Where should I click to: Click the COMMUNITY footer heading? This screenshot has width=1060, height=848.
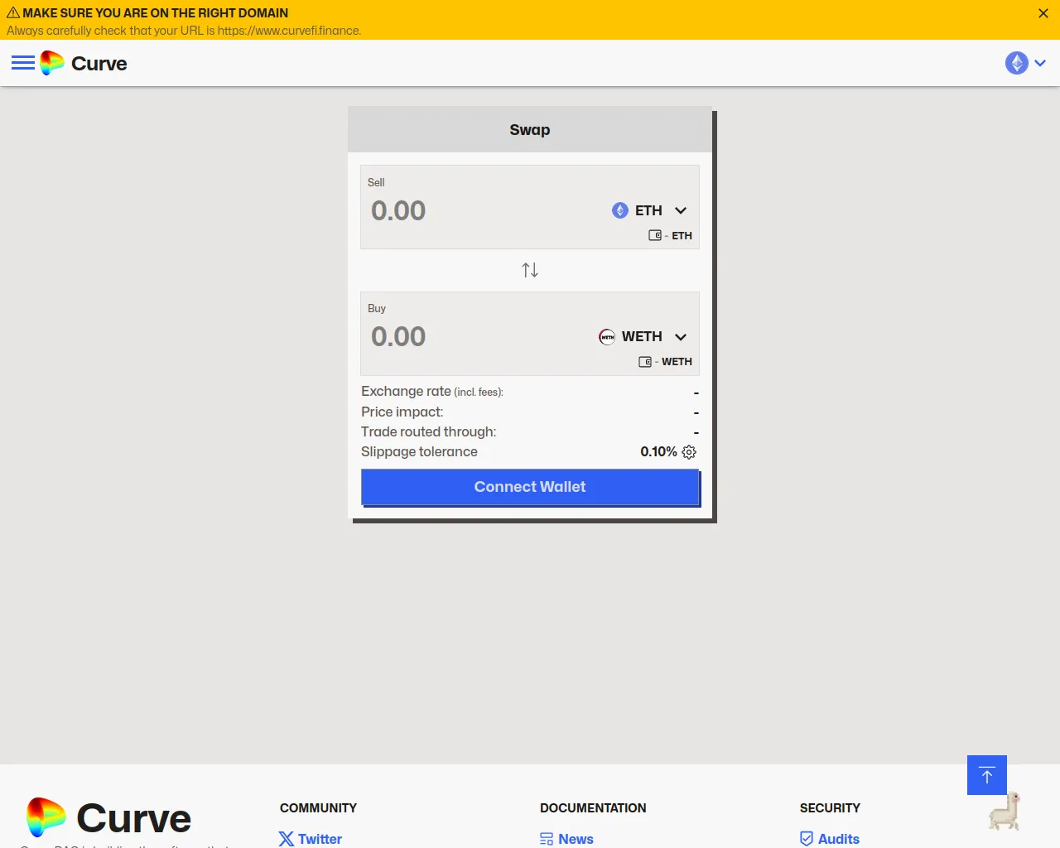[318, 807]
